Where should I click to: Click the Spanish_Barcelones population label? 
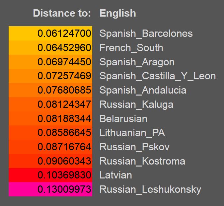(x=146, y=34)
